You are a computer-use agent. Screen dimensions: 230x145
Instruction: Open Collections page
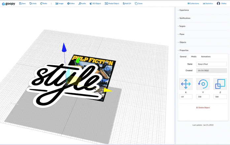[193, 3]
